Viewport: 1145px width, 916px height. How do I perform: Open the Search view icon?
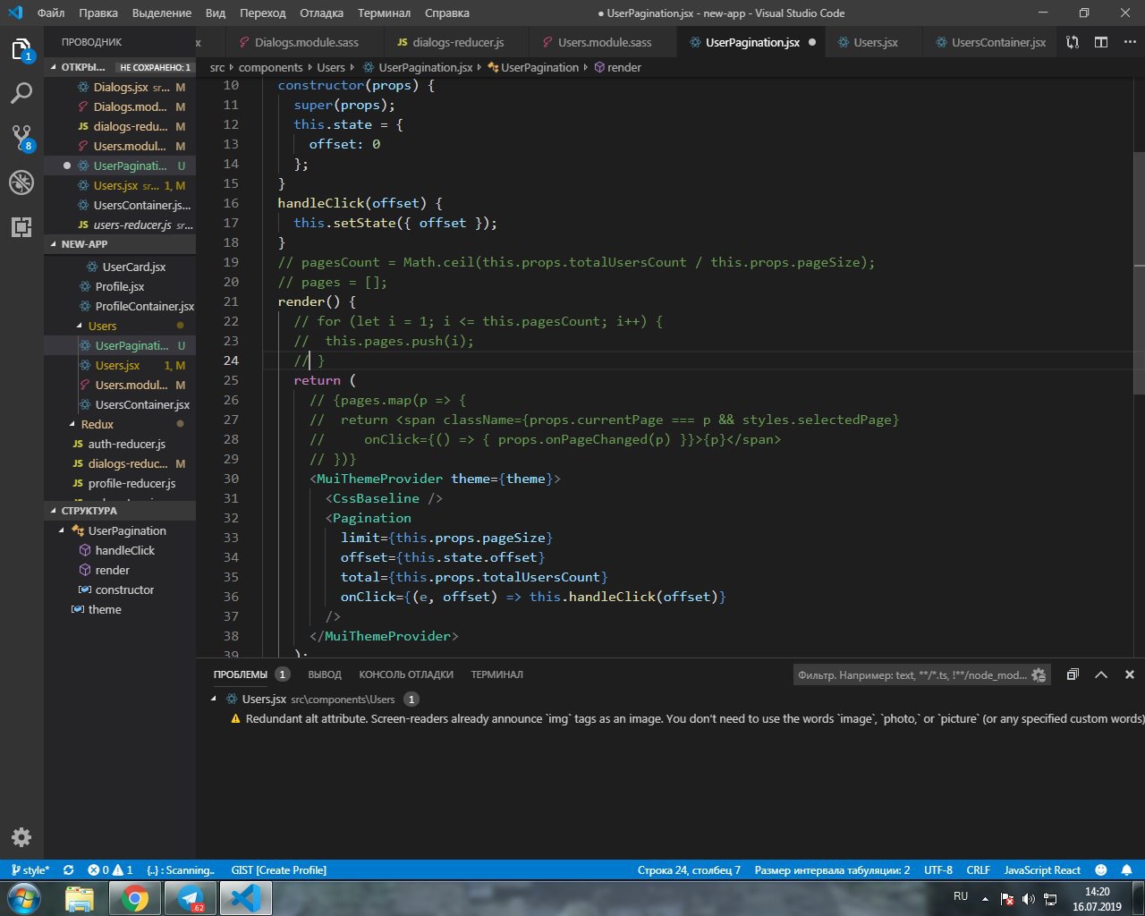tap(21, 93)
